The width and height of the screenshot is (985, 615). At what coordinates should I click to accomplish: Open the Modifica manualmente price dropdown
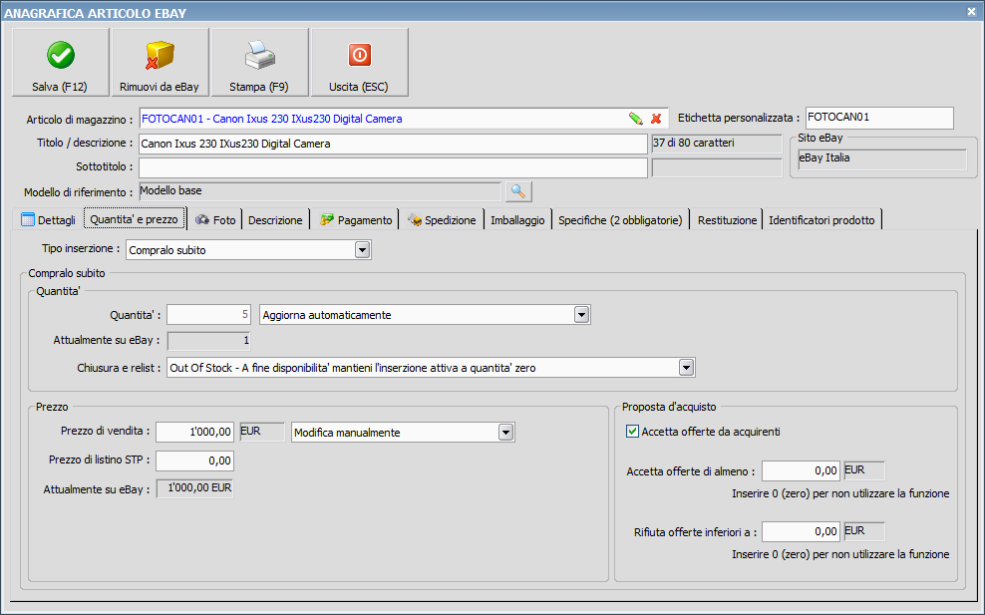pyautogui.click(x=505, y=433)
